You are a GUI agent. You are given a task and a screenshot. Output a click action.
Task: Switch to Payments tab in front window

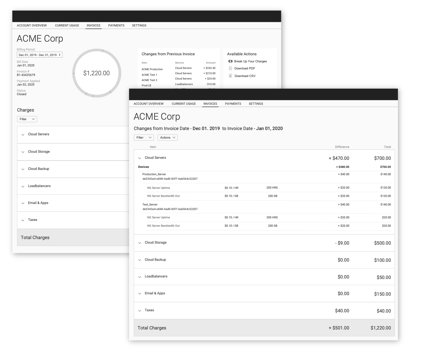pos(233,104)
